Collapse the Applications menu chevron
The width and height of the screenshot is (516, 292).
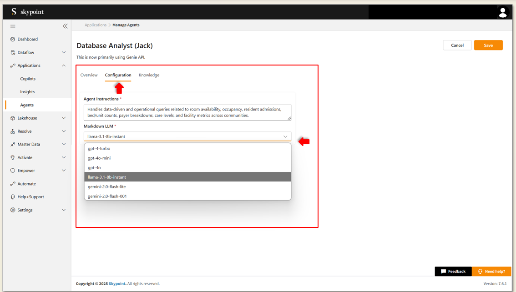64,65
